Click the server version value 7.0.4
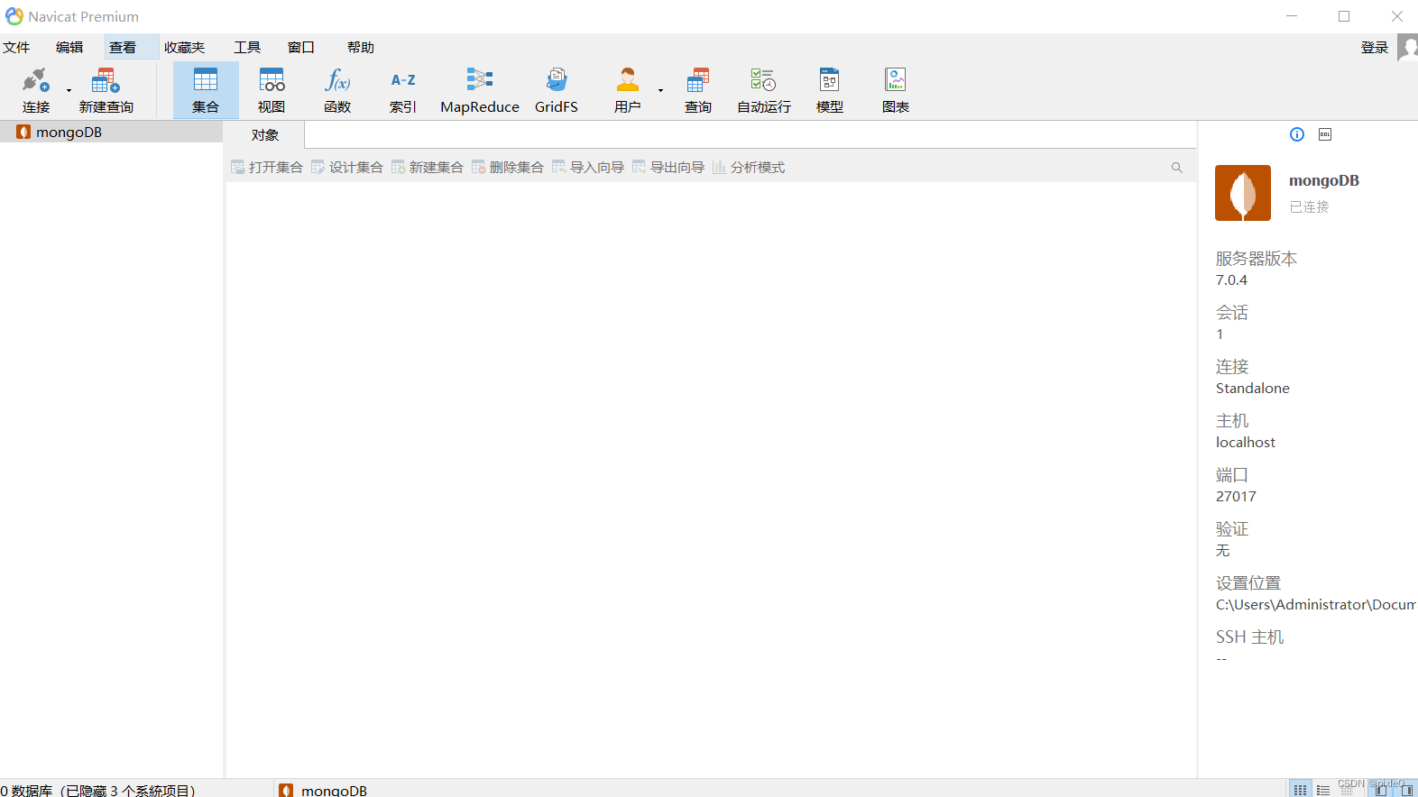 pos(1231,280)
